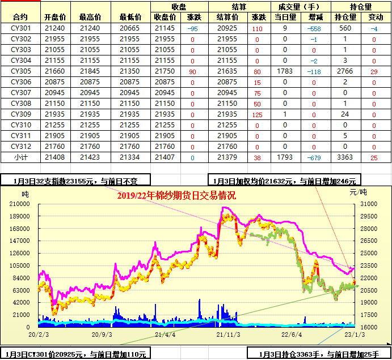Screen dimensions: 392x360
Task: Select the 31000 right axis label
Action: pos(369,204)
